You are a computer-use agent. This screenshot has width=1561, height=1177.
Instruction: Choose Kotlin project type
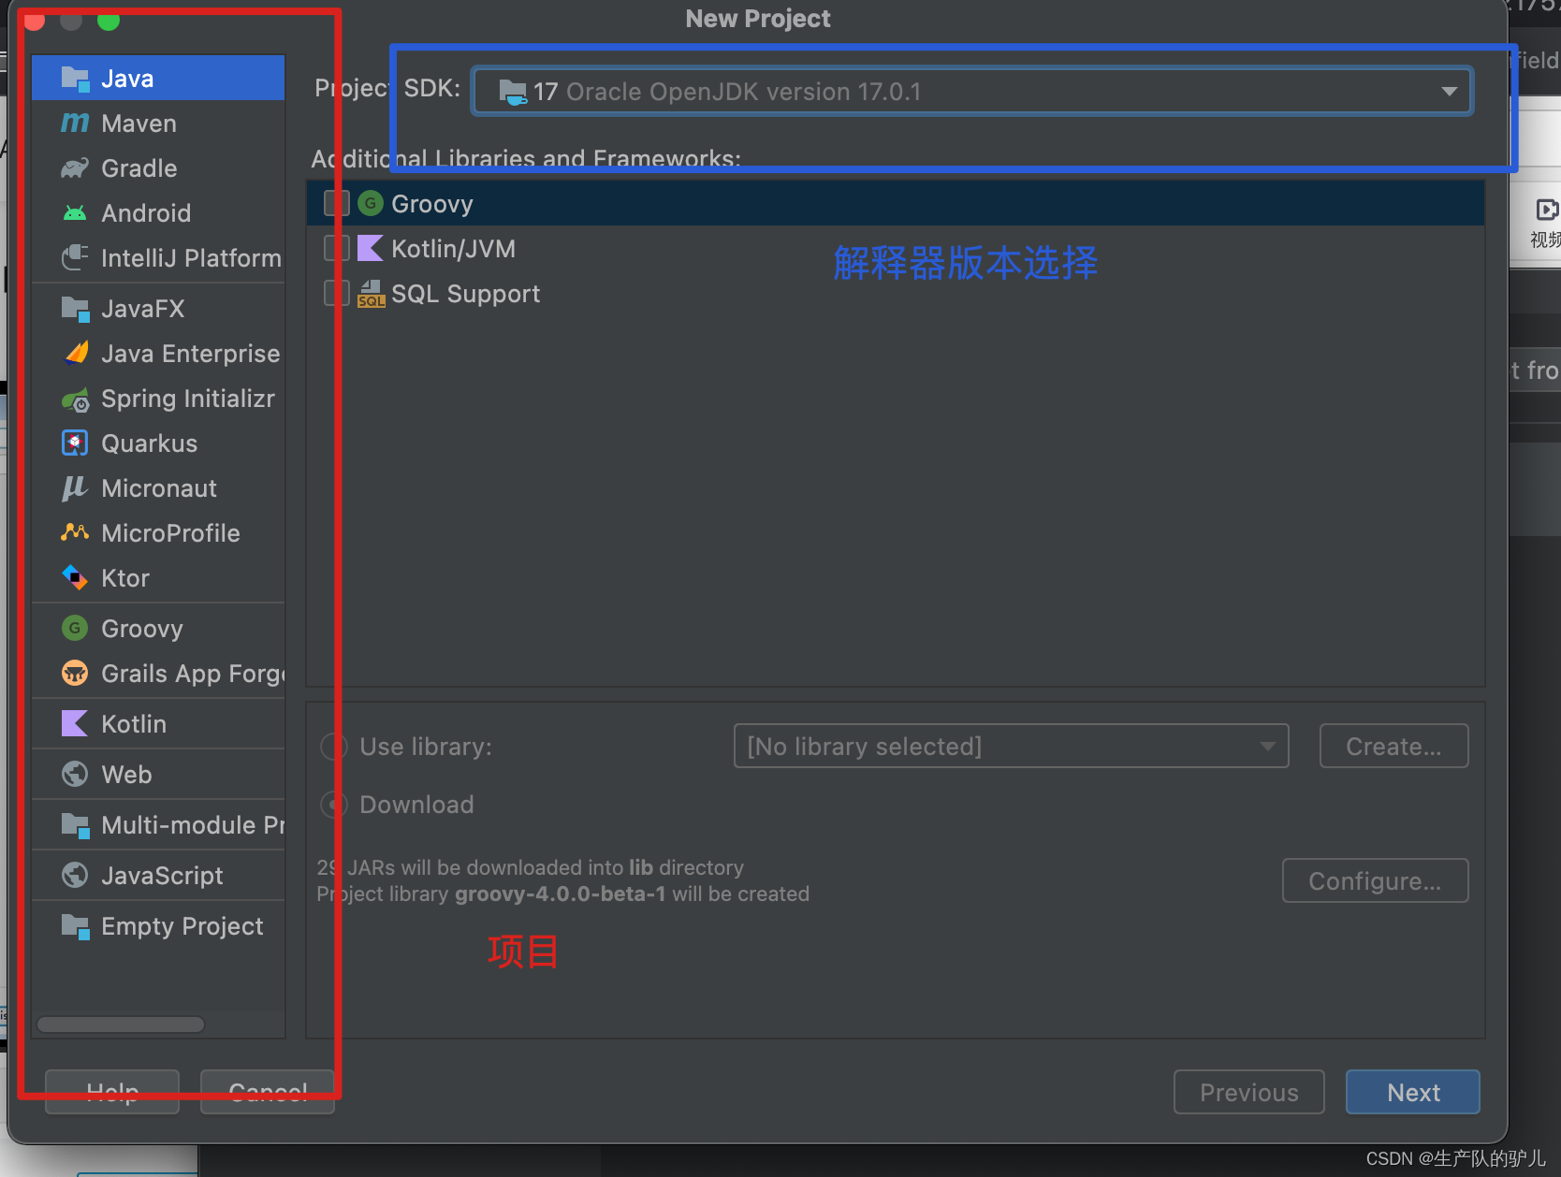(x=158, y=723)
